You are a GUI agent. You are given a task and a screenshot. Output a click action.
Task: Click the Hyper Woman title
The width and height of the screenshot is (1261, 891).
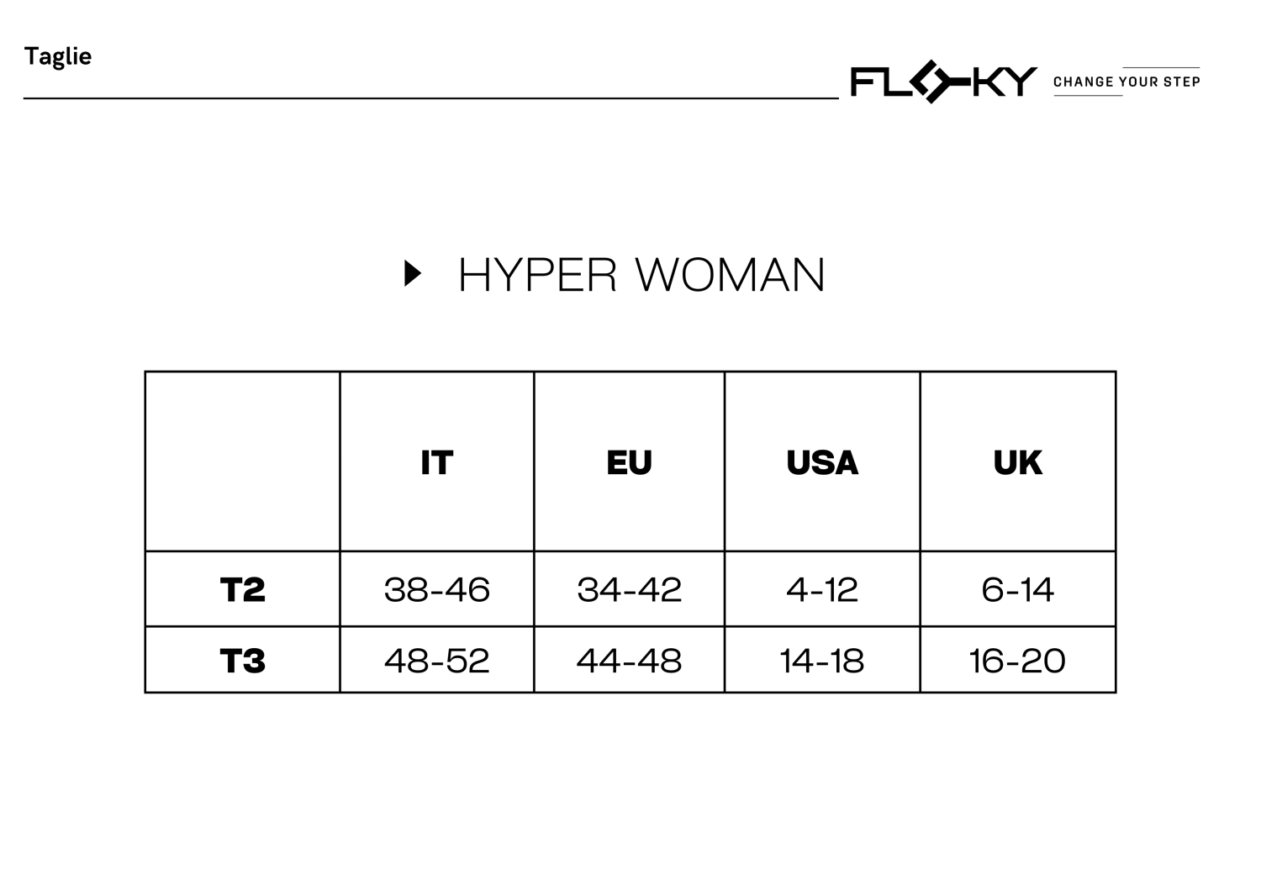(x=641, y=275)
